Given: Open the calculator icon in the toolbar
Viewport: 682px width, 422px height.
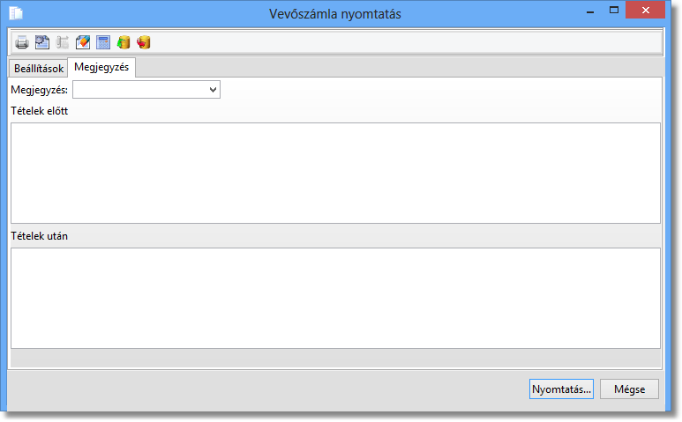Looking at the screenshot, I should click(x=103, y=42).
